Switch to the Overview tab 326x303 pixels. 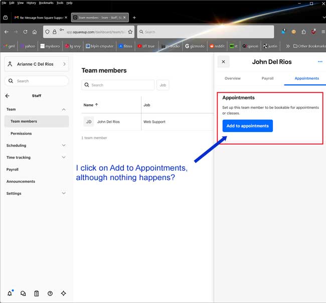pos(232,78)
